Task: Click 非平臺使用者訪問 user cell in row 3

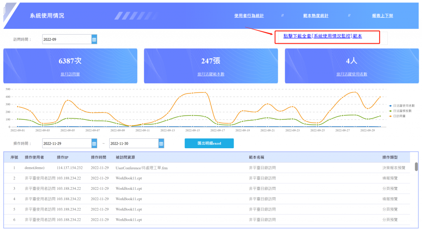Action: point(40,189)
